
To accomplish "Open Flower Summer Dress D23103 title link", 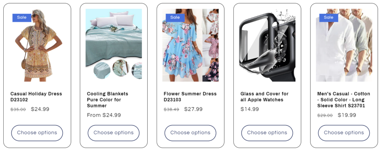I will (190, 97).
